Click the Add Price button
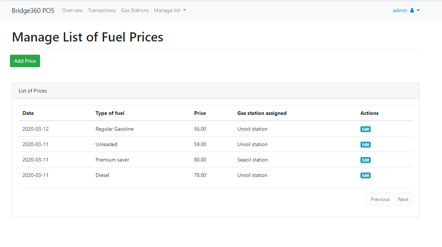Viewport: 442px width, 247px height. [25, 61]
